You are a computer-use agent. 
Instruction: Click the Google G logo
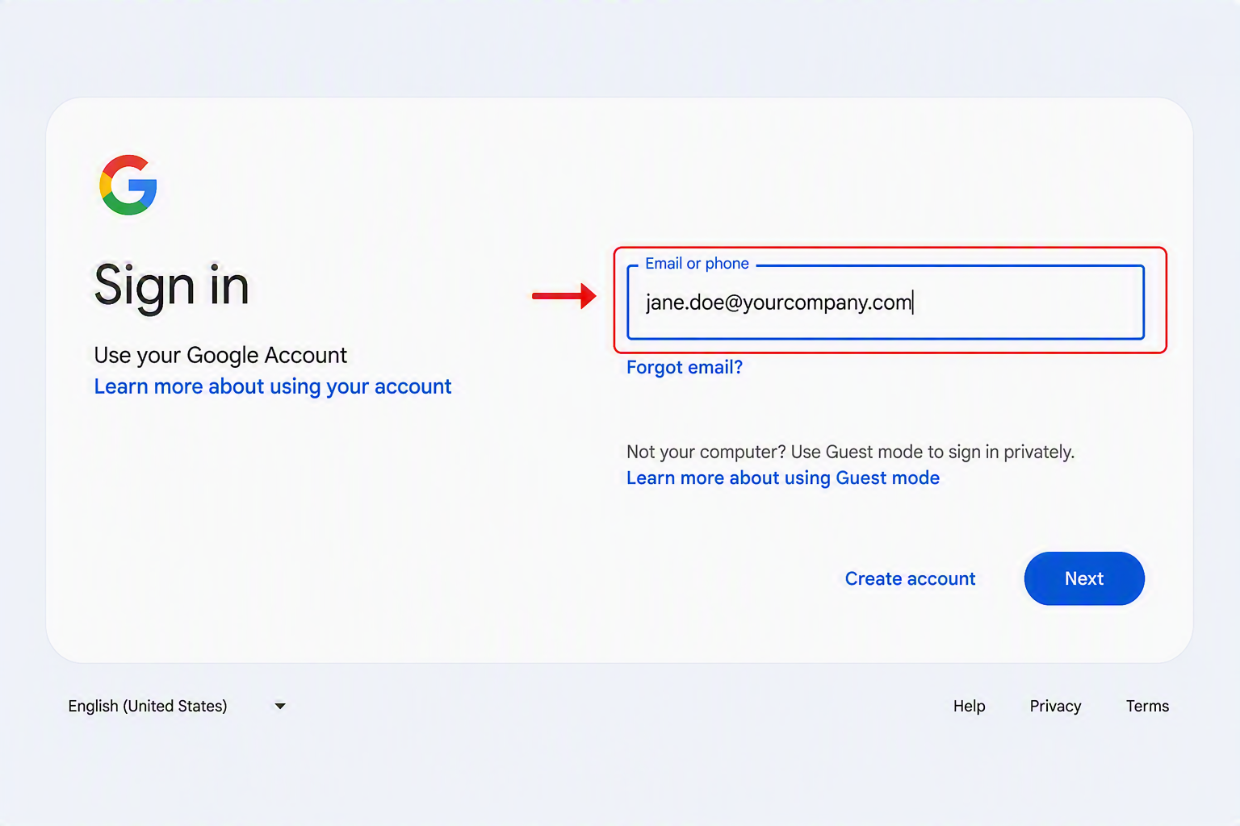coord(128,185)
